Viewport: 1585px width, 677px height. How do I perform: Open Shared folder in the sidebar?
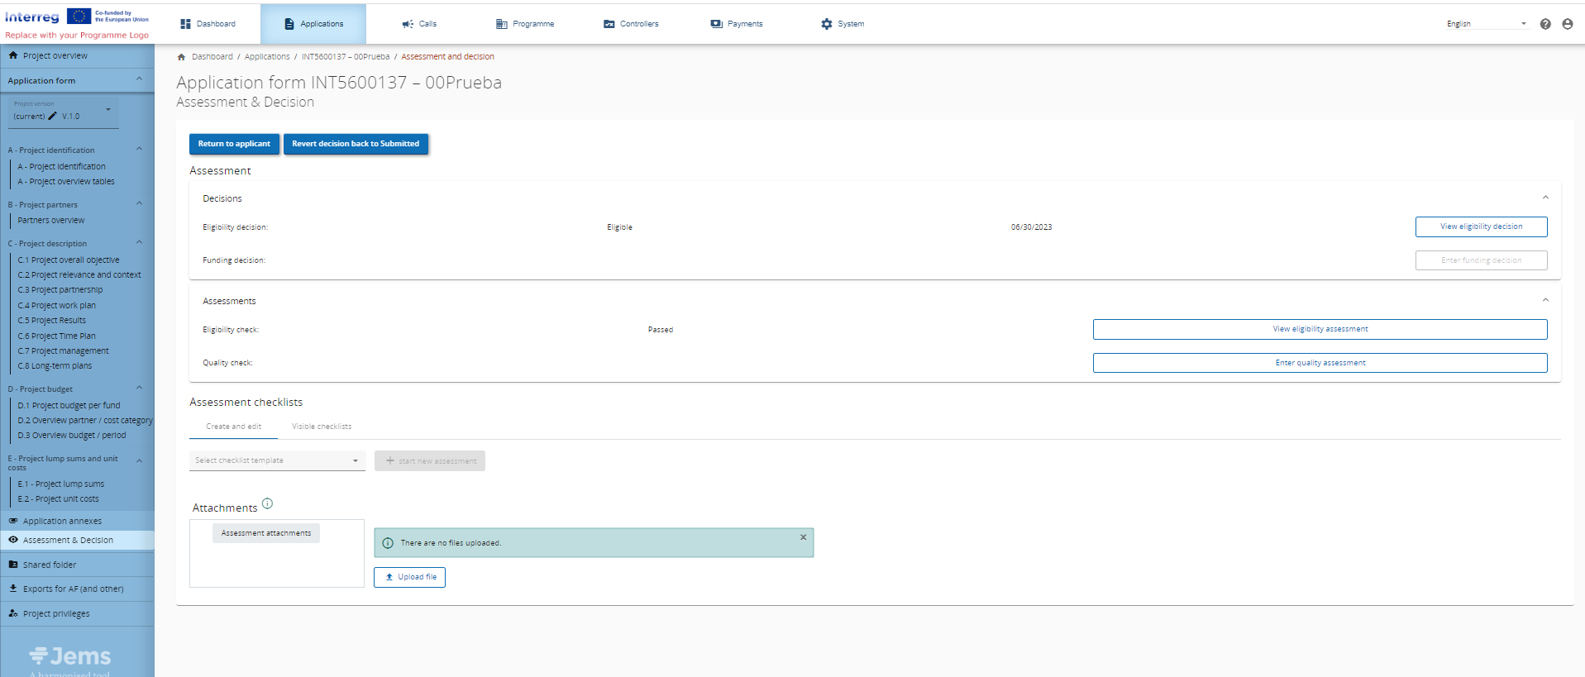click(x=50, y=565)
